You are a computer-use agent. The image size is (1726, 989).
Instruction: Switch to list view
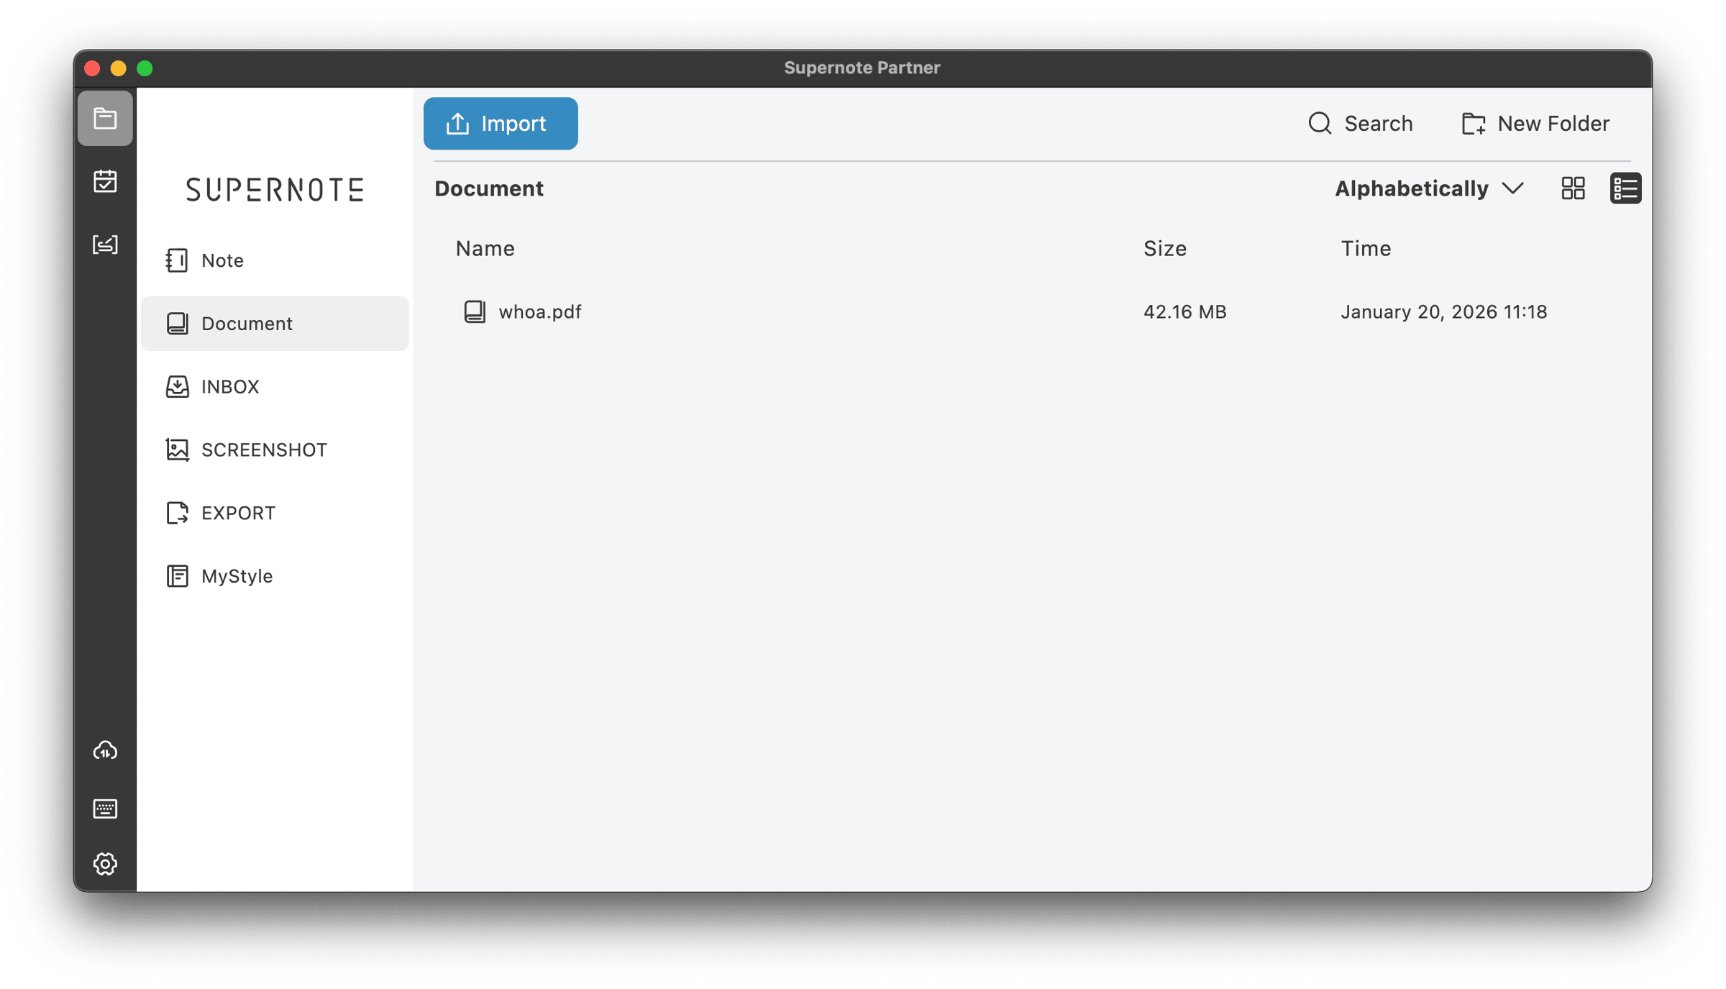(x=1625, y=188)
